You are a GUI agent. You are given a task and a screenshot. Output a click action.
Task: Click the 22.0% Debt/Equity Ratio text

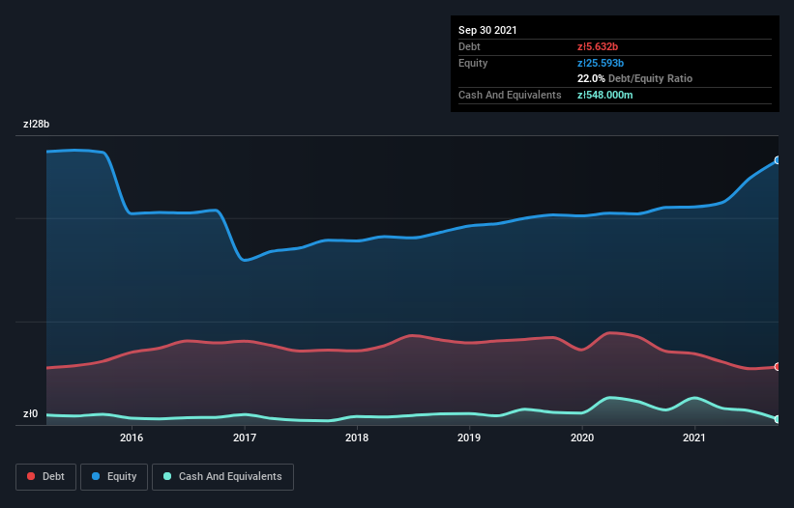tap(635, 78)
